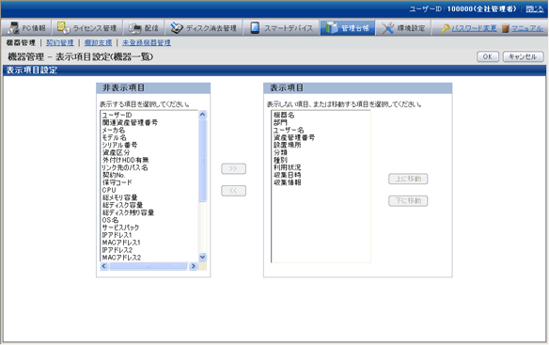This screenshot has height=345, width=549.
Task: Click the hidden list horizontal scrollbar thumb
Action: (x=149, y=266)
